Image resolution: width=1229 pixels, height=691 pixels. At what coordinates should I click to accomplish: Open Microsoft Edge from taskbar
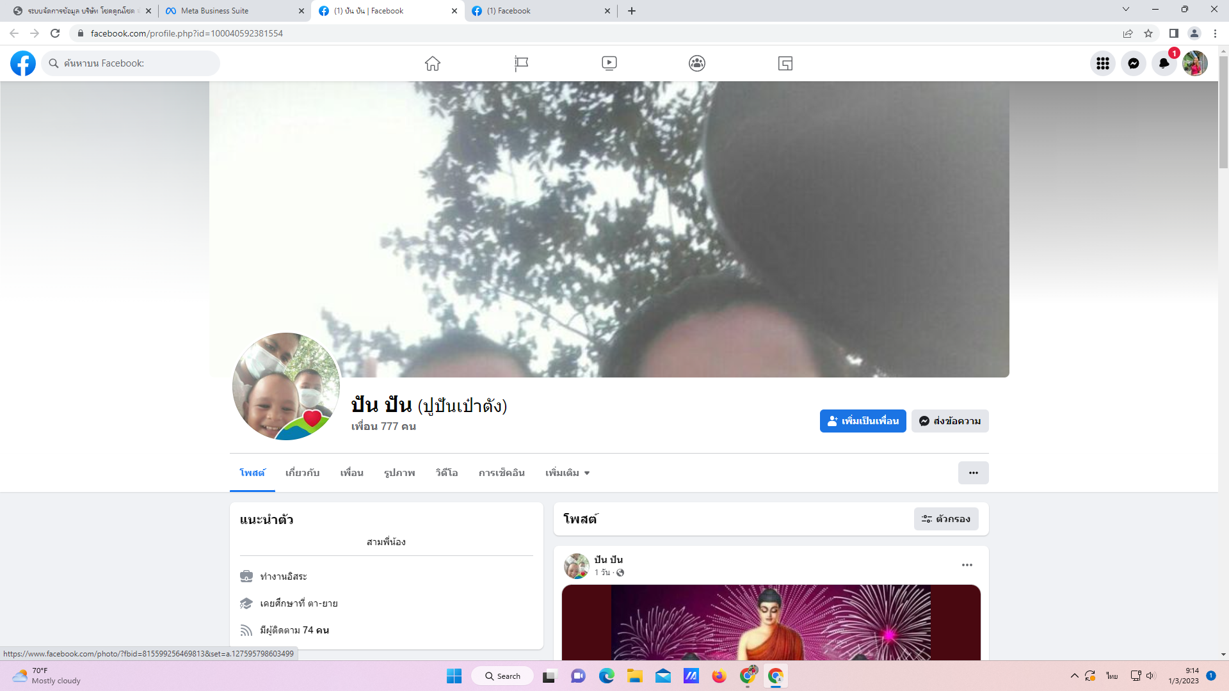606,676
